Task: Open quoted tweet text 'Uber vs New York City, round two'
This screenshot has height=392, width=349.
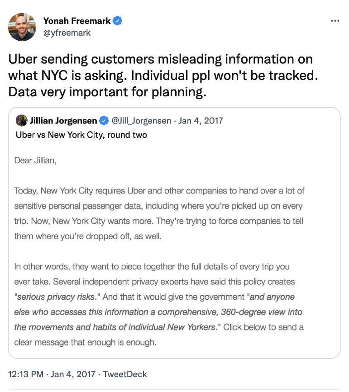Action: click(81, 135)
